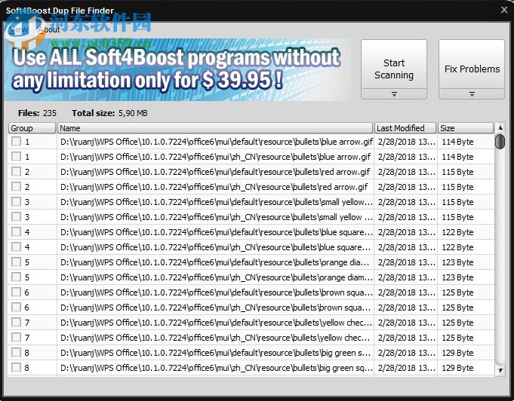514x401 pixels.
Task: Click the 114 Byte size of default blue arrow.gif
Action: [x=457, y=142]
